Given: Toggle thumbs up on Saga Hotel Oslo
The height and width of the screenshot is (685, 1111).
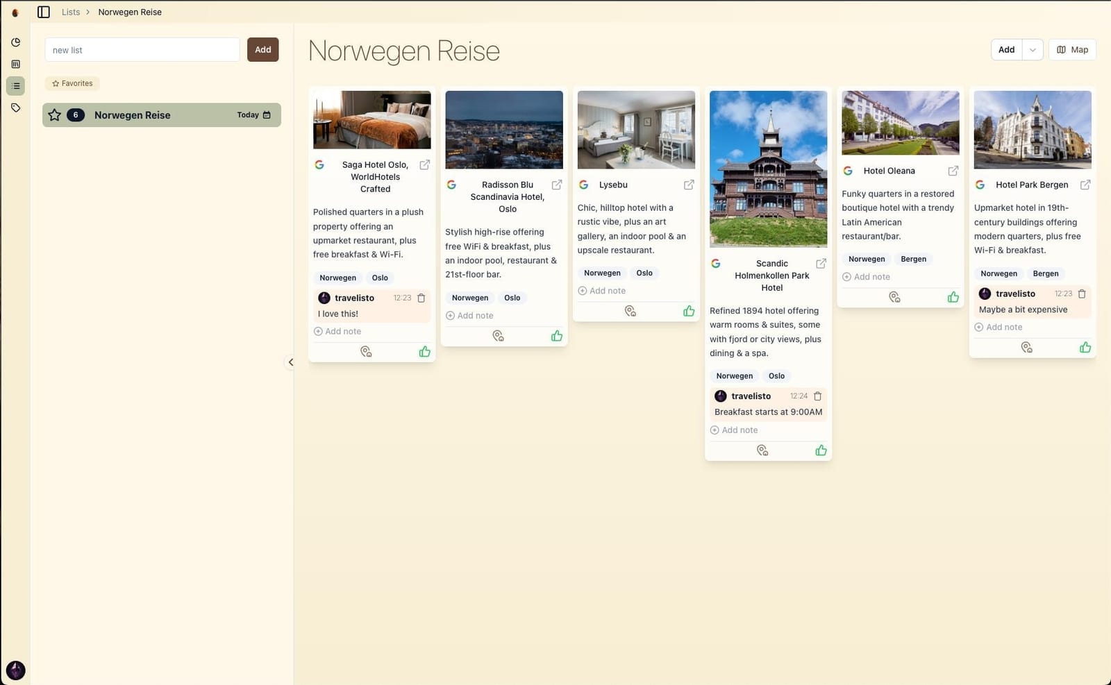Looking at the screenshot, I should pyautogui.click(x=425, y=352).
